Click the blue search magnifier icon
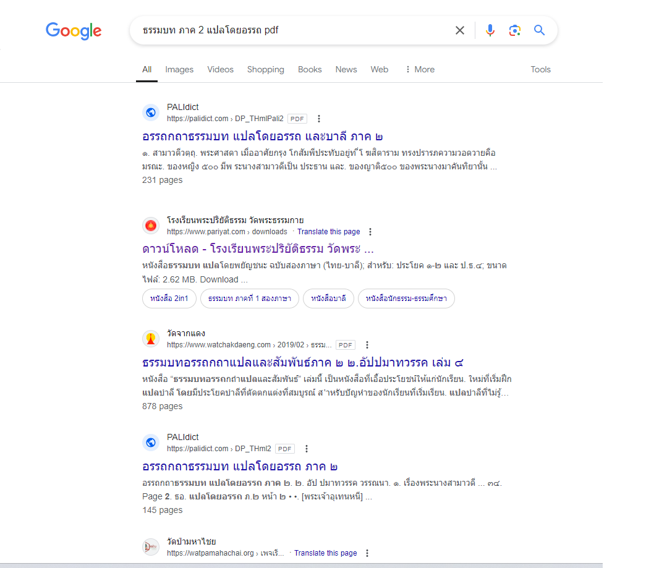 [540, 30]
